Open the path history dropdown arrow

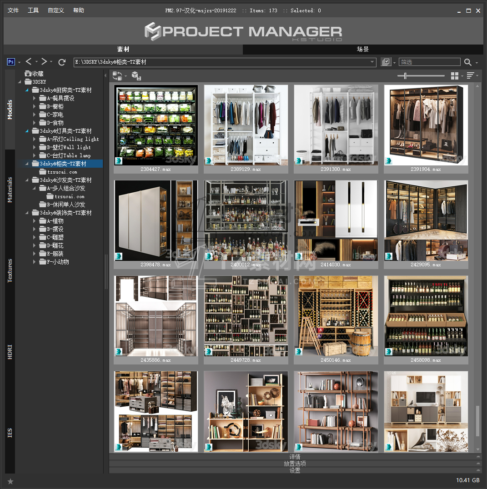(x=372, y=62)
